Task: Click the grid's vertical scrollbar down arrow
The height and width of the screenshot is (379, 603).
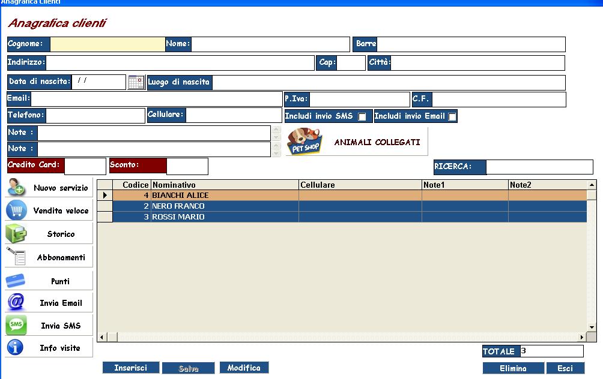Action: (592, 327)
